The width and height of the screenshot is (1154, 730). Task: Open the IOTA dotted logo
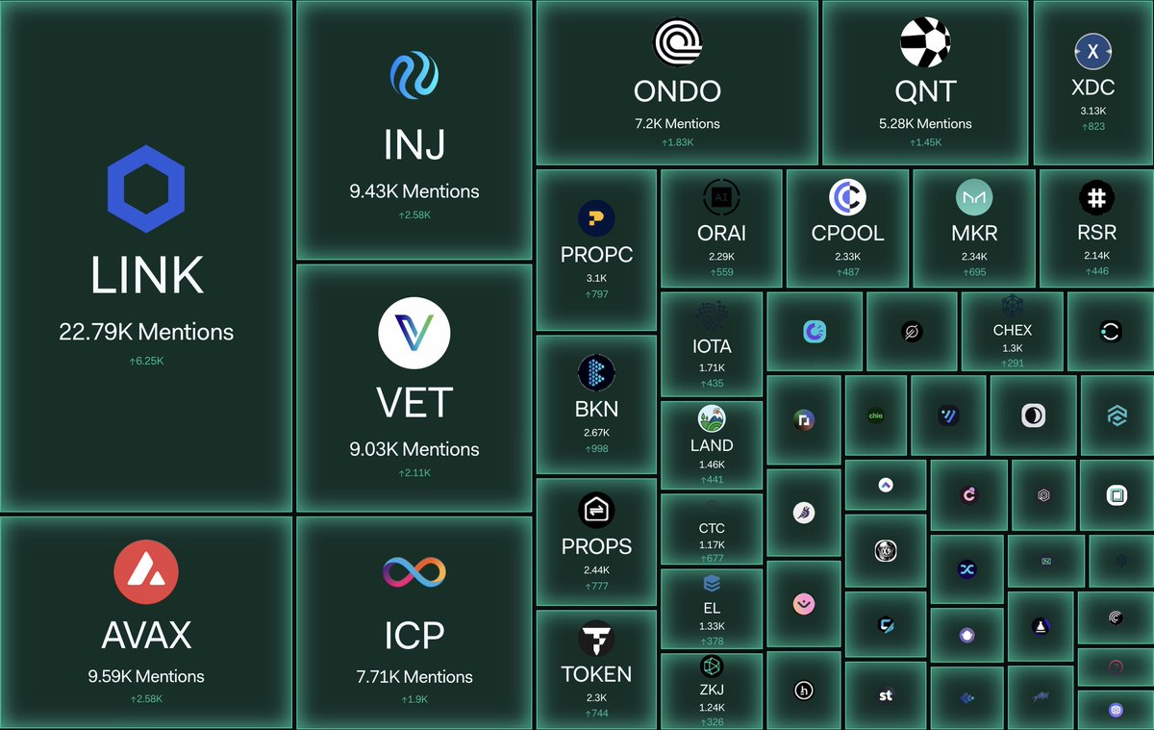point(713,316)
